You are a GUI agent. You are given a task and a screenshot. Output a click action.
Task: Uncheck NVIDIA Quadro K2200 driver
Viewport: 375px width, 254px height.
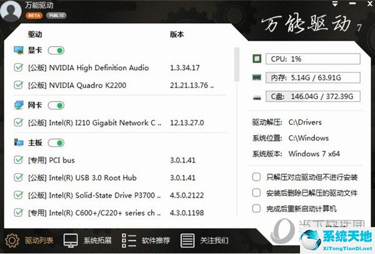coord(18,85)
